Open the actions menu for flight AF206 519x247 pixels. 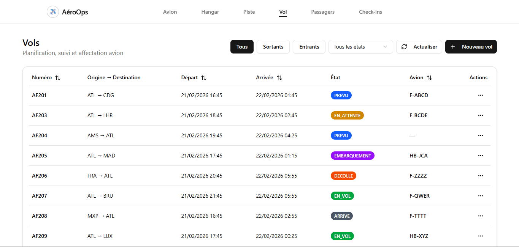(x=480, y=176)
